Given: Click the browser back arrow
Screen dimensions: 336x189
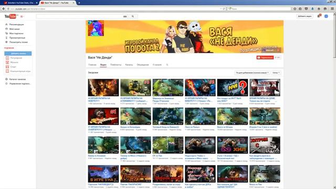Looking at the screenshot, I should 4,9.
